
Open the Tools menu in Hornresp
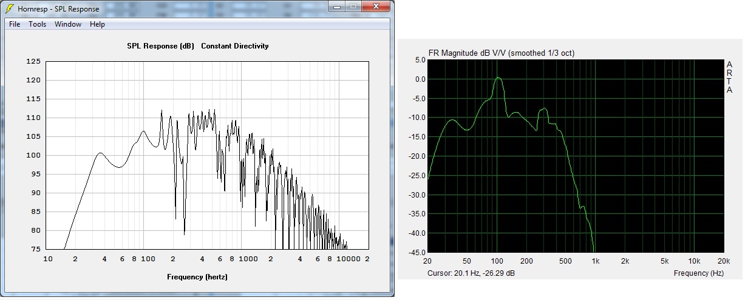[38, 24]
